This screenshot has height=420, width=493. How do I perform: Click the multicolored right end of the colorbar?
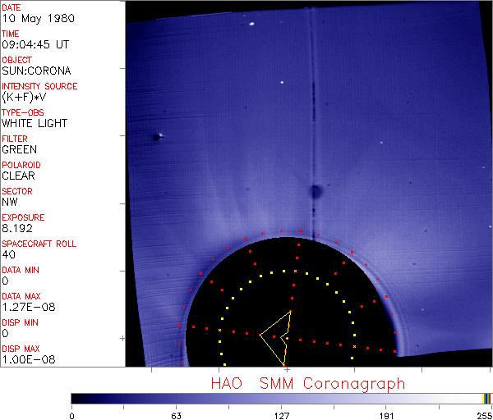487,398
